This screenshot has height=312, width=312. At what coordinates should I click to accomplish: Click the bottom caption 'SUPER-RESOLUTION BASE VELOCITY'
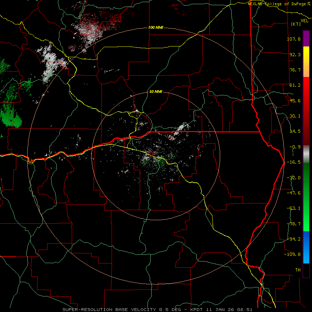pos(109,310)
